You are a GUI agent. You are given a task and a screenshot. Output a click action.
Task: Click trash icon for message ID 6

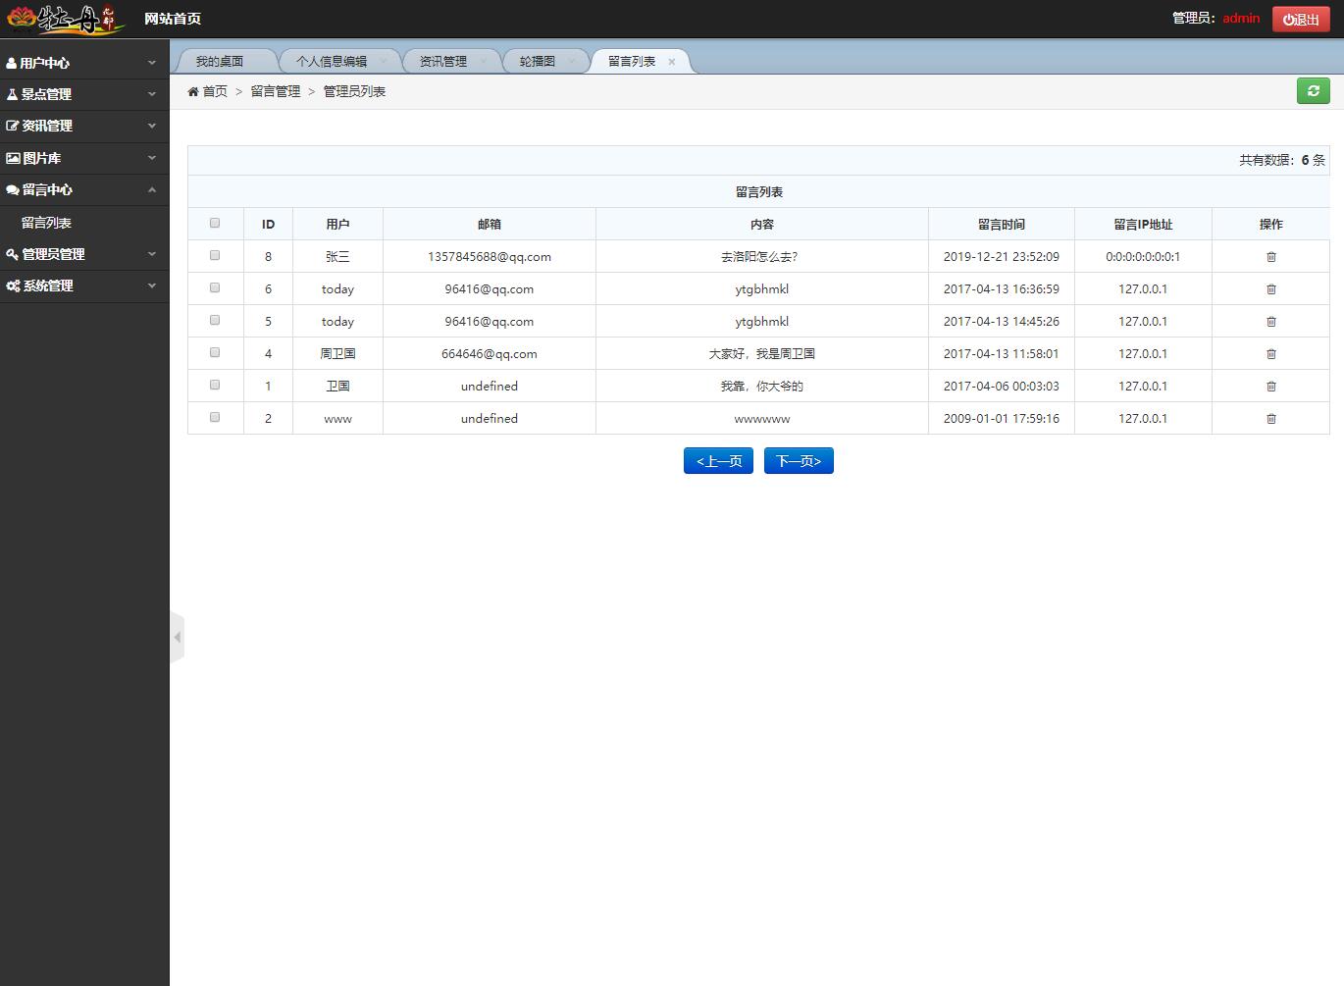click(x=1270, y=289)
